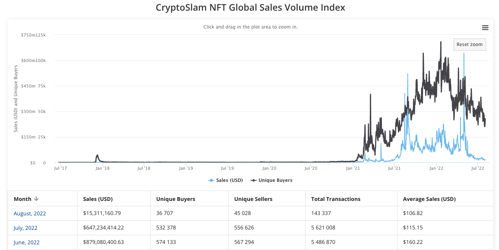The height and width of the screenshot is (250, 499).
Task: Sort table by Total Transactions header
Action: [336, 199]
